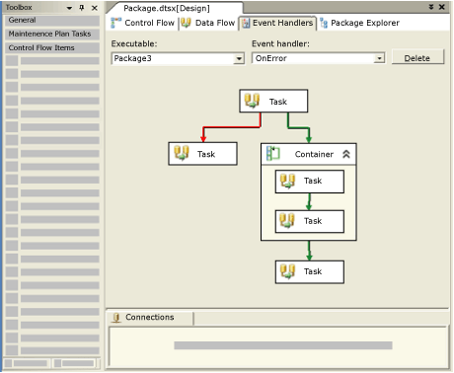Click the Container icon in its header

(x=272, y=154)
